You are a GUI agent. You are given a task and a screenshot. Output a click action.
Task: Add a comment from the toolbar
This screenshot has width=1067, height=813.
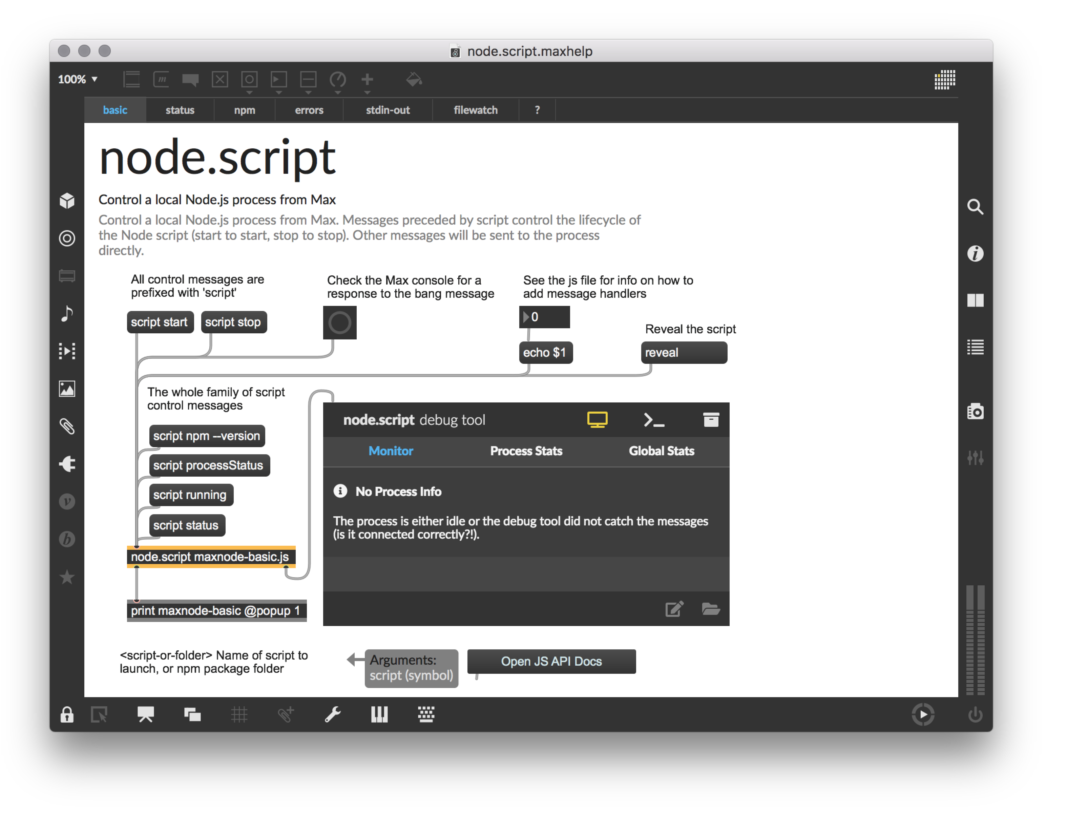[190, 80]
